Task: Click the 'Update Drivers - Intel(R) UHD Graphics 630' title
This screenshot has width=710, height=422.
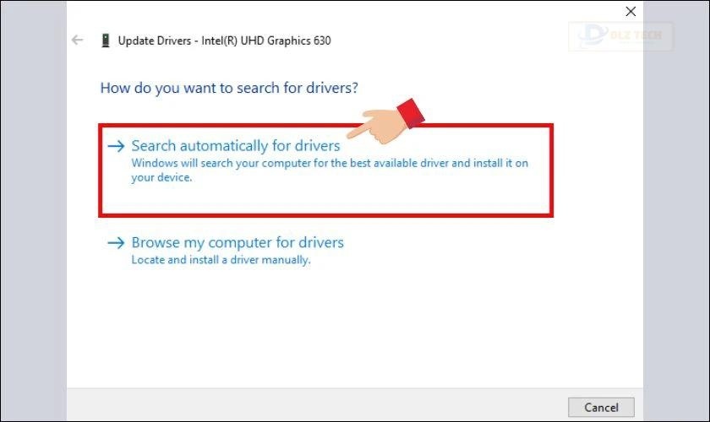Action: coord(224,41)
